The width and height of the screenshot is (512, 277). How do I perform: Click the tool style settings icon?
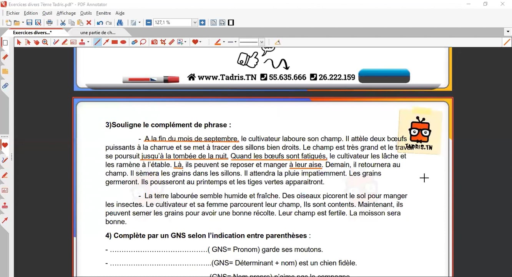coord(278,42)
